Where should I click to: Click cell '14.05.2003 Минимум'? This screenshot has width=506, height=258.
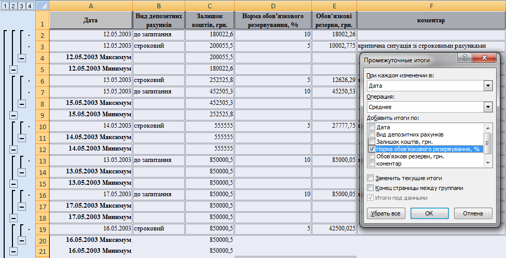[91, 148]
